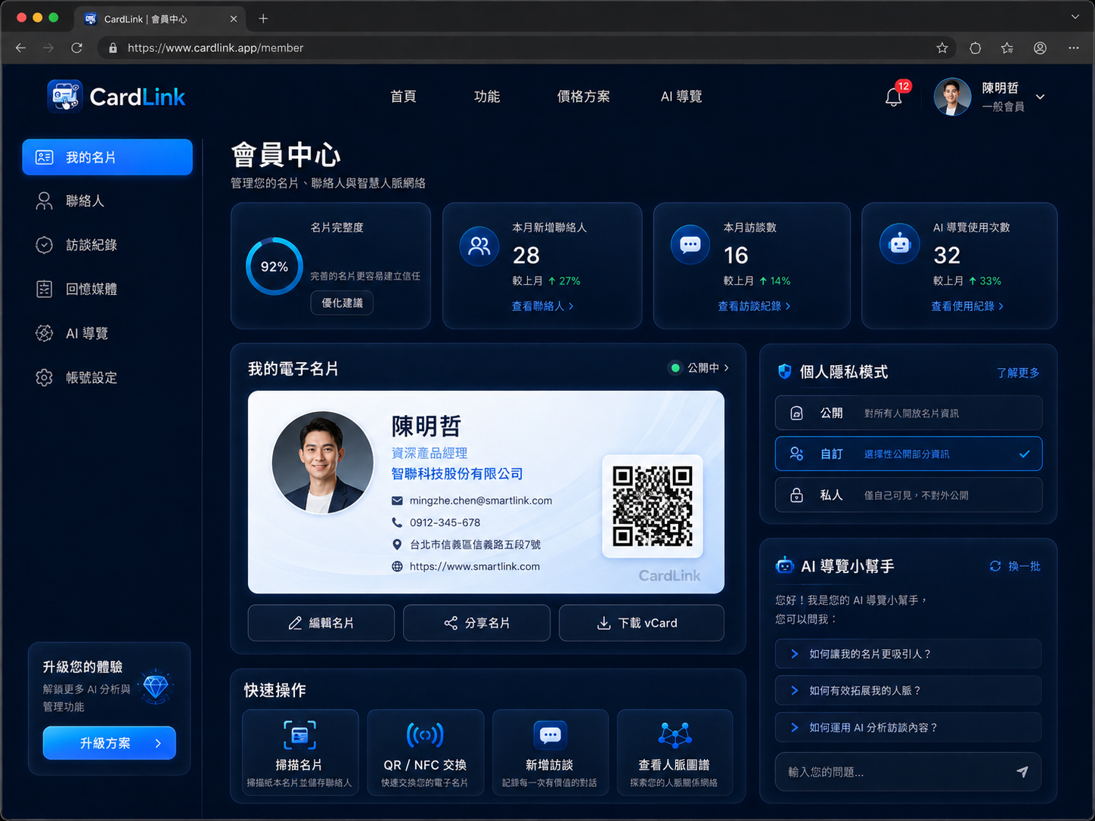This screenshot has height=821, width=1095.
Task: Select the 自訂 privacy mode
Action: tap(908, 454)
